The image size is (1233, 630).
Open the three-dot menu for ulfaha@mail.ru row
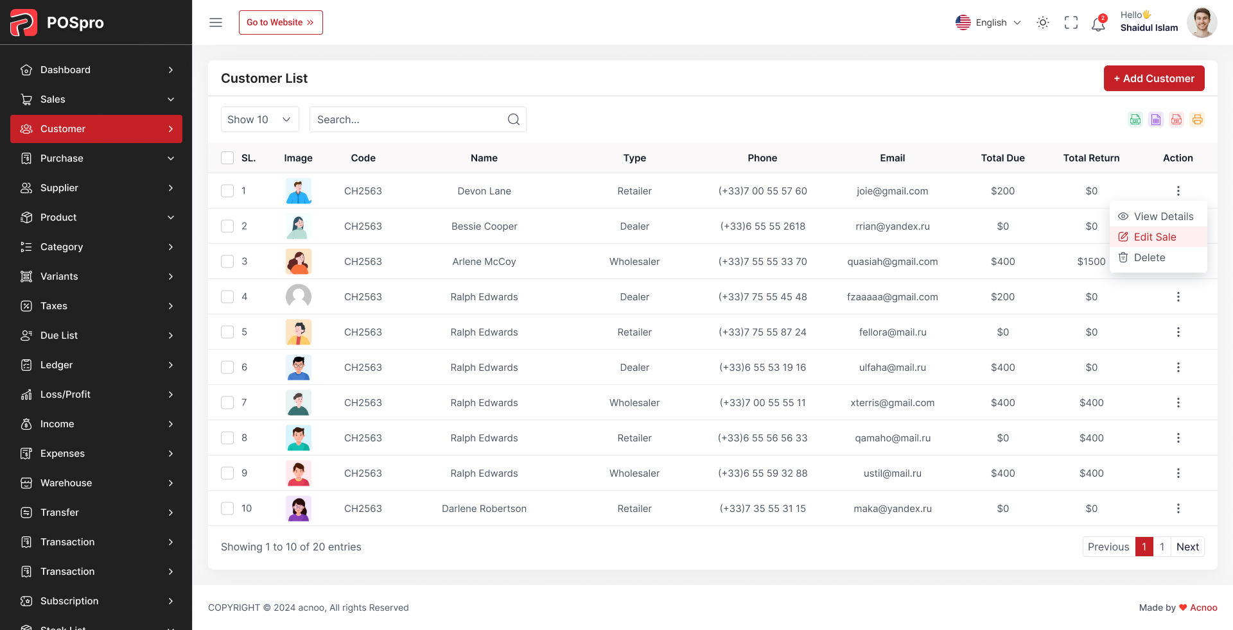click(1178, 367)
